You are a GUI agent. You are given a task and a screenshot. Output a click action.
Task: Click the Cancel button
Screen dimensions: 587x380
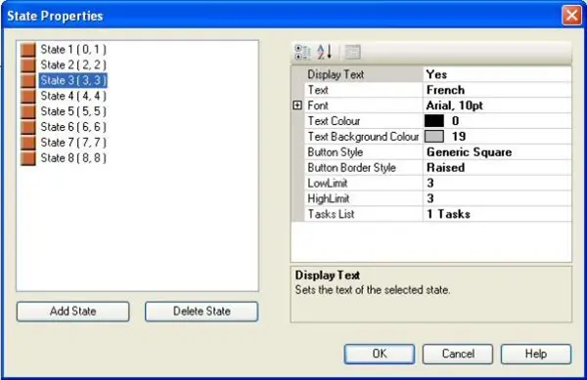[458, 354]
